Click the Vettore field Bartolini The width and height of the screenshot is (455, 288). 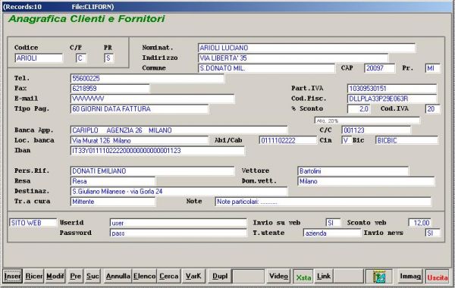[353, 171]
